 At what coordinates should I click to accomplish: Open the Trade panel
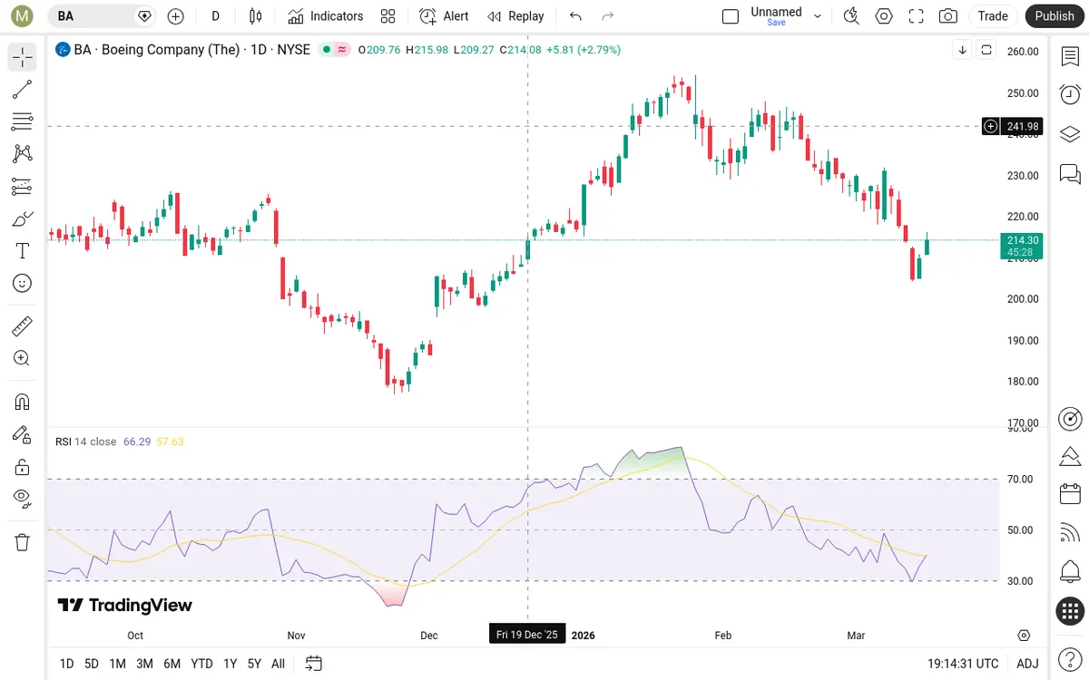tap(993, 16)
